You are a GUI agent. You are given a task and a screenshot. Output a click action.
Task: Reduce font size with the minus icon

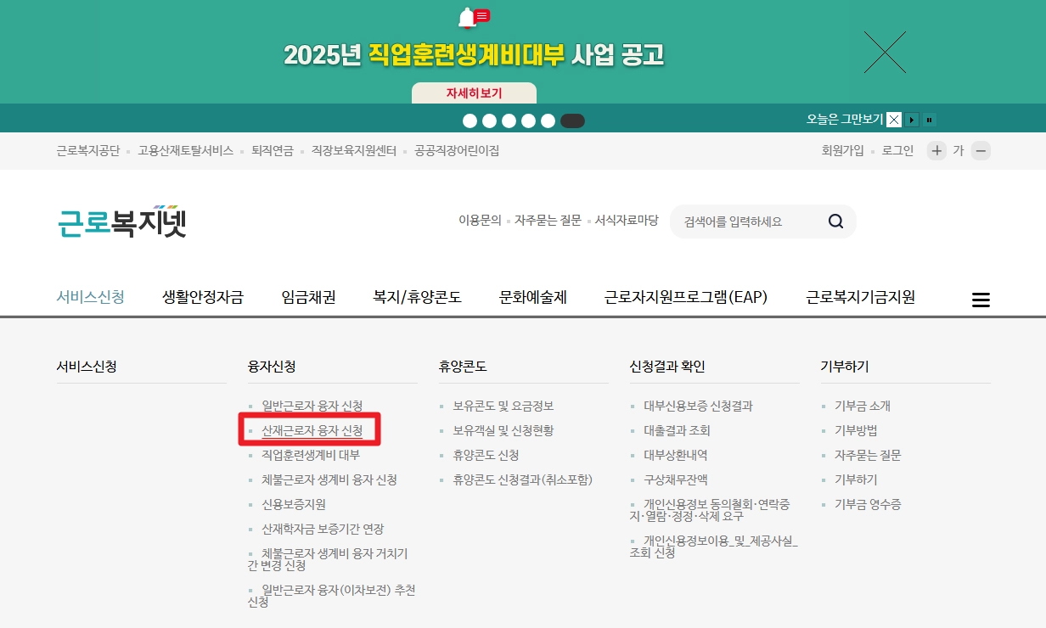[x=981, y=150]
